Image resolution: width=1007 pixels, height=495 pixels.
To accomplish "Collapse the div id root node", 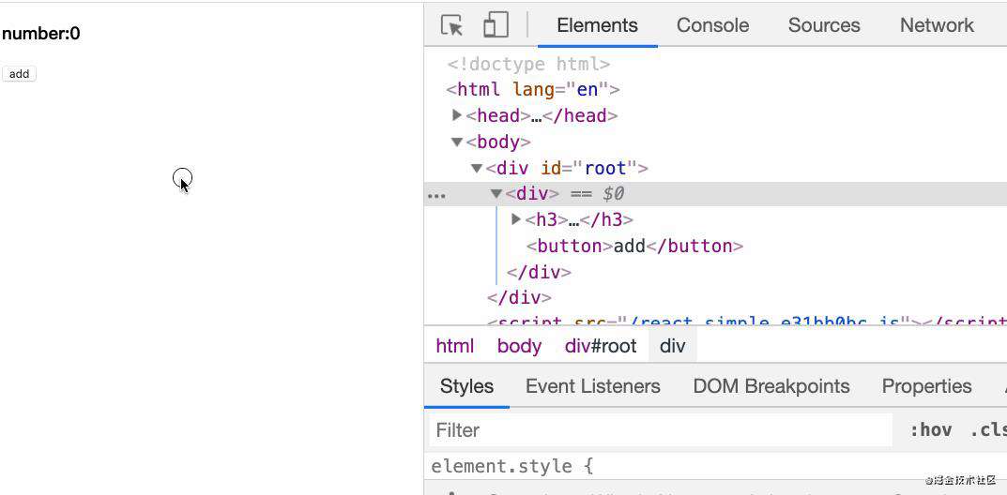I will coord(476,169).
